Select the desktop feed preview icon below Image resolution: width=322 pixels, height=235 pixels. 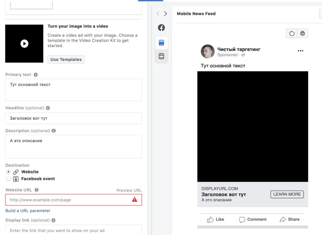(161, 56)
